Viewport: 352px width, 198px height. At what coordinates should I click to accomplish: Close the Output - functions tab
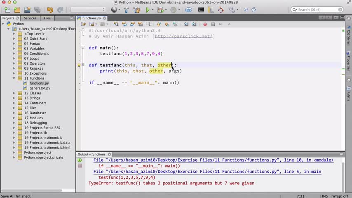[x=109, y=154]
